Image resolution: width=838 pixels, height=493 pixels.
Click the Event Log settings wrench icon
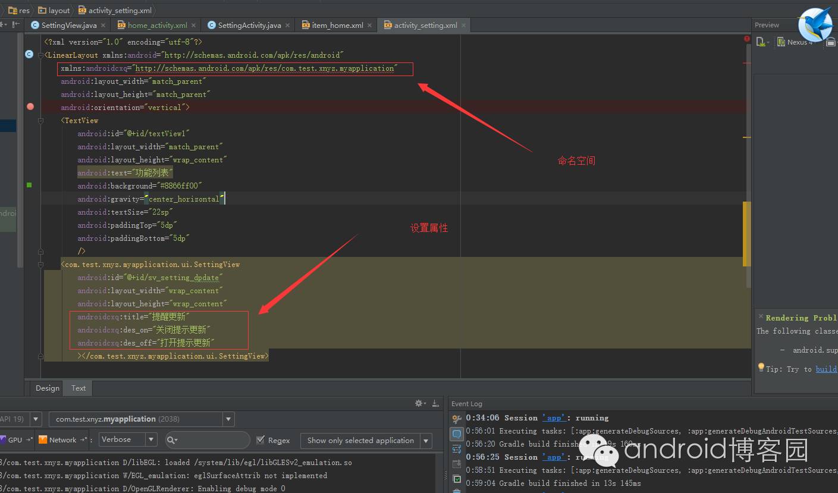[x=457, y=419]
